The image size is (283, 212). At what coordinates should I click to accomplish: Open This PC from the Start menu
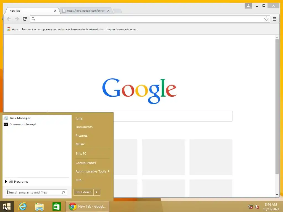click(x=81, y=153)
